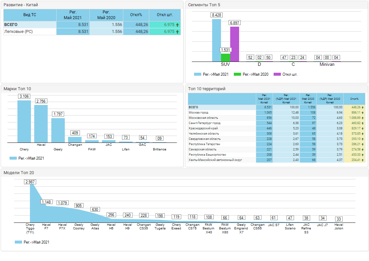Sort by the Вид ТС column header

click(30, 15)
